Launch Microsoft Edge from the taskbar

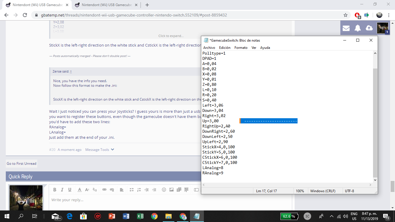click(69, 216)
